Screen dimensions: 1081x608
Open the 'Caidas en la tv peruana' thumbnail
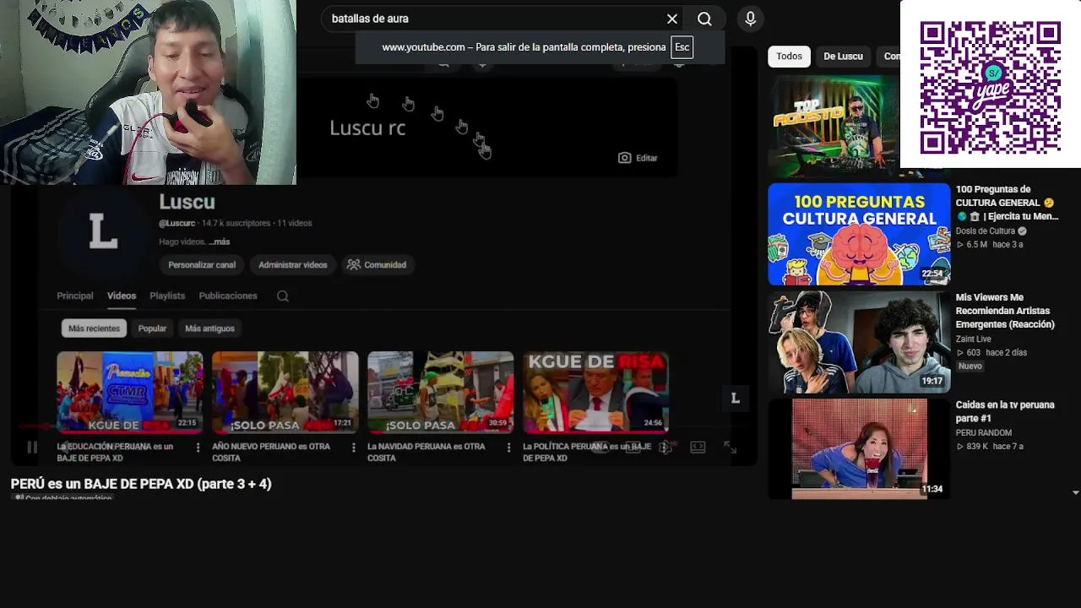pos(859,449)
